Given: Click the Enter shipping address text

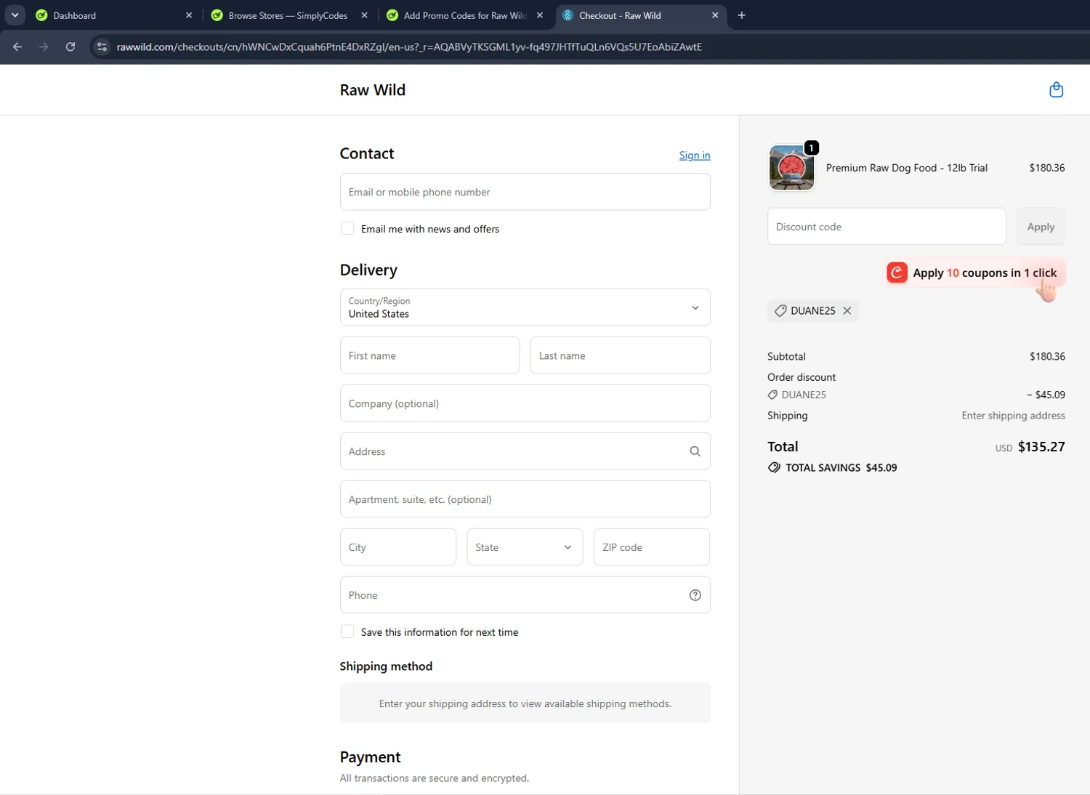Looking at the screenshot, I should click(x=1013, y=416).
